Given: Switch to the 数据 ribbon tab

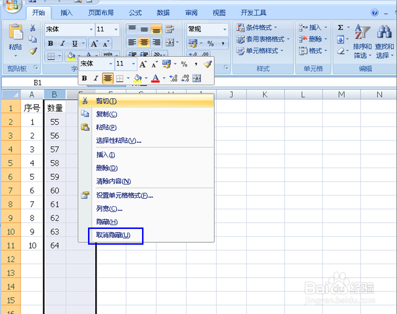Looking at the screenshot, I should [x=163, y=12].
